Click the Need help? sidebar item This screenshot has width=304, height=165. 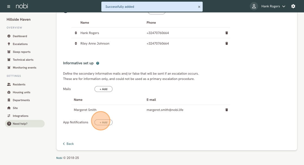[20, 124]
